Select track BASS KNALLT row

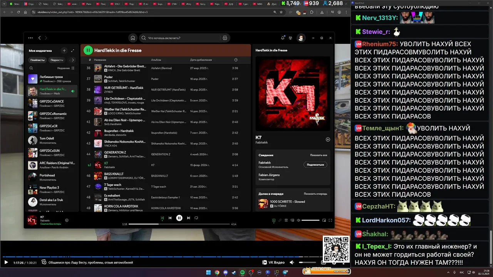pos(166,175)
